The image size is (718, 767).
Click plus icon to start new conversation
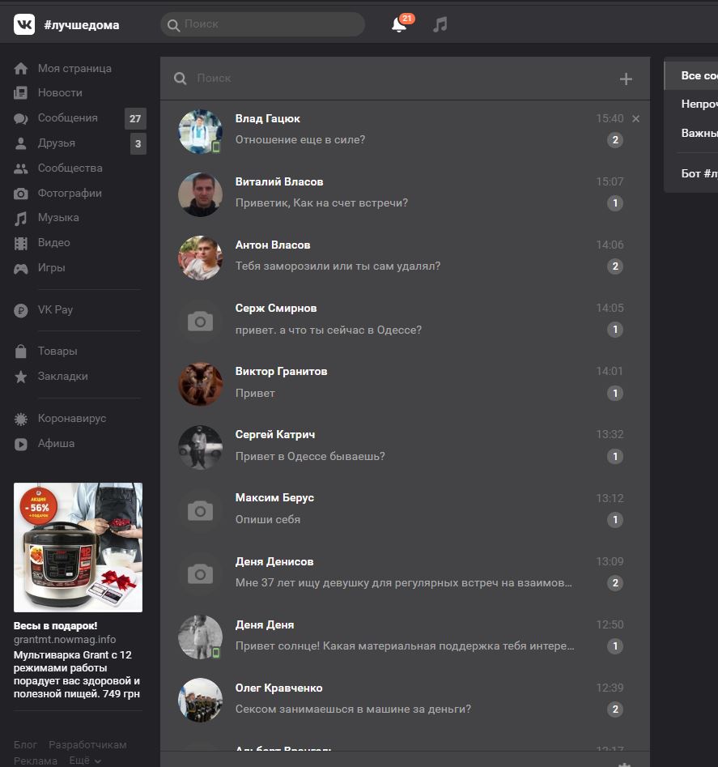pos(626,79)
